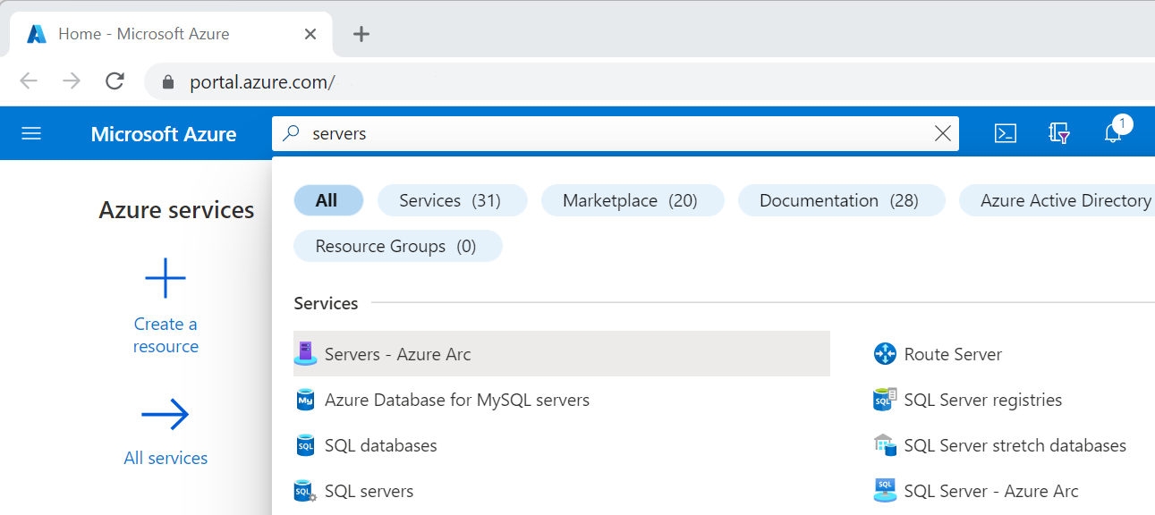Filter by Resource Groups (0)
Image resolution: width=1155 pixels, height=515 pixels.
click(397, 247)
